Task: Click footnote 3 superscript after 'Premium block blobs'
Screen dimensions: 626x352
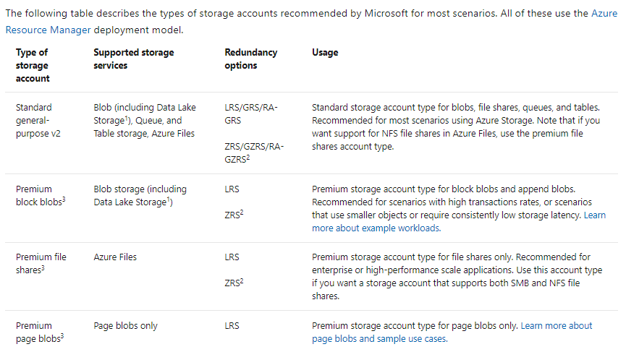Action: click(64, 199)
